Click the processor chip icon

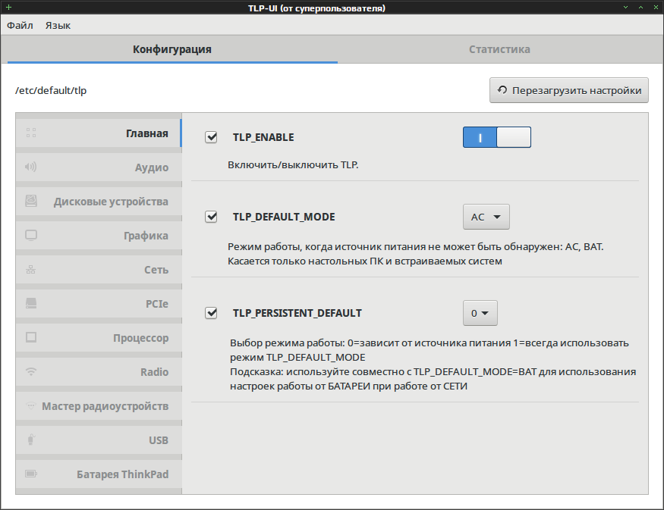click(31, 337)
